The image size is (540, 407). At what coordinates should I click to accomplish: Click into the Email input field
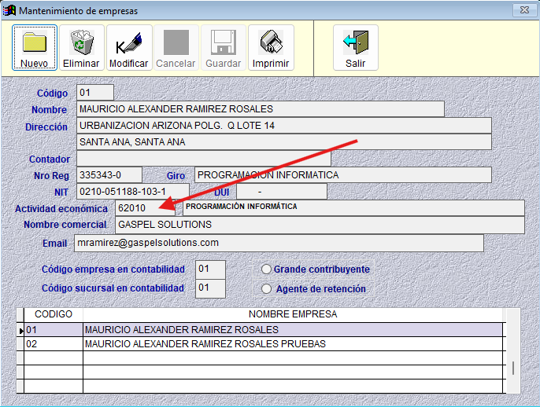click(x=279, y=244)
